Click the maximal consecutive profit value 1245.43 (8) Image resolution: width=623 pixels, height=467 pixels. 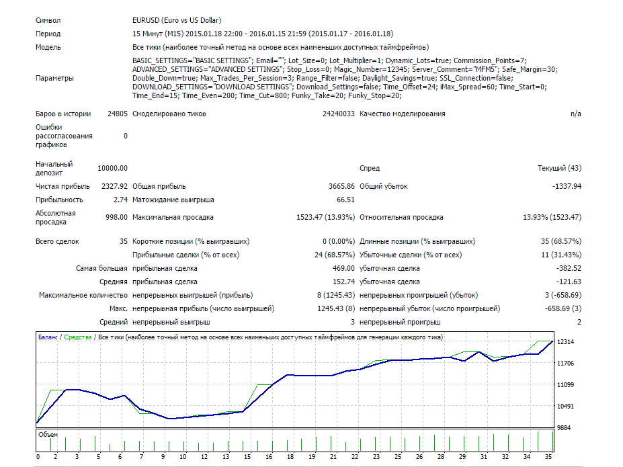pyautogui.click(x=336, y=308)
